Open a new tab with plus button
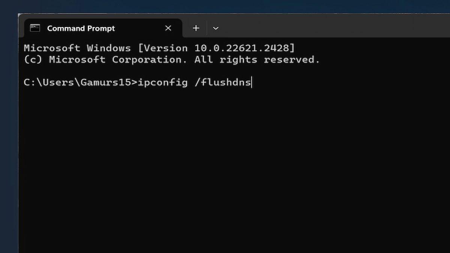The height and width of the screenshot is (253, 450). coord(196,28)
